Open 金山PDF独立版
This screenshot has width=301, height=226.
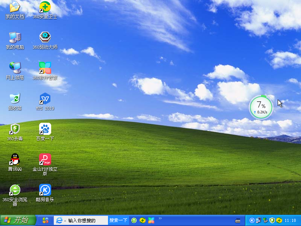(x=44, y=159)
